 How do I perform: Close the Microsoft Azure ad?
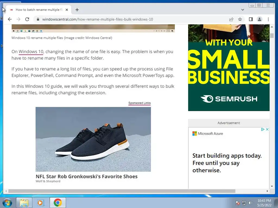coord(267,129)
